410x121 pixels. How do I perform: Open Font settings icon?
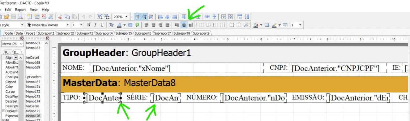click(112, 25)
